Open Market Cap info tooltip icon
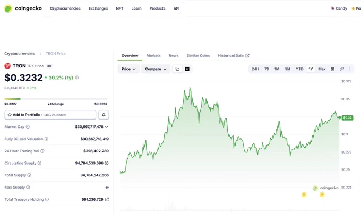The height and width of the screenshot is (213, 361). [x=28, y=126]
